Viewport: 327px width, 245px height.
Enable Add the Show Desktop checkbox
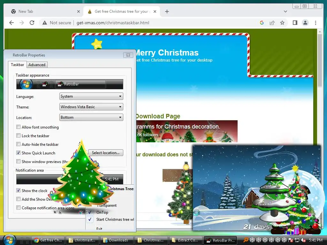[18, 199]
